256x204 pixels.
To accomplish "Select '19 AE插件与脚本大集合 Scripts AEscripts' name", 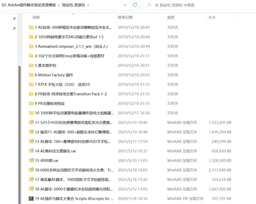I will click(74, 199).
